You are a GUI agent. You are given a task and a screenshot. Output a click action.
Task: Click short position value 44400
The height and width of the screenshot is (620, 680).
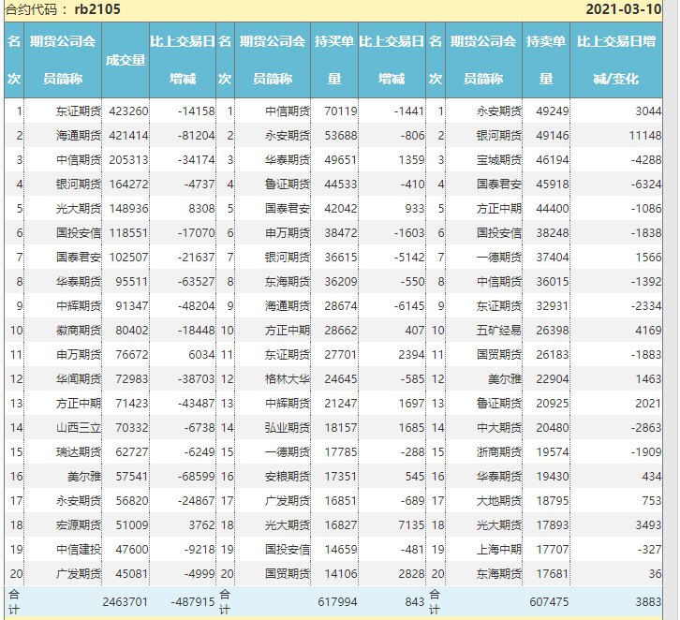click(x=552, y=209)
